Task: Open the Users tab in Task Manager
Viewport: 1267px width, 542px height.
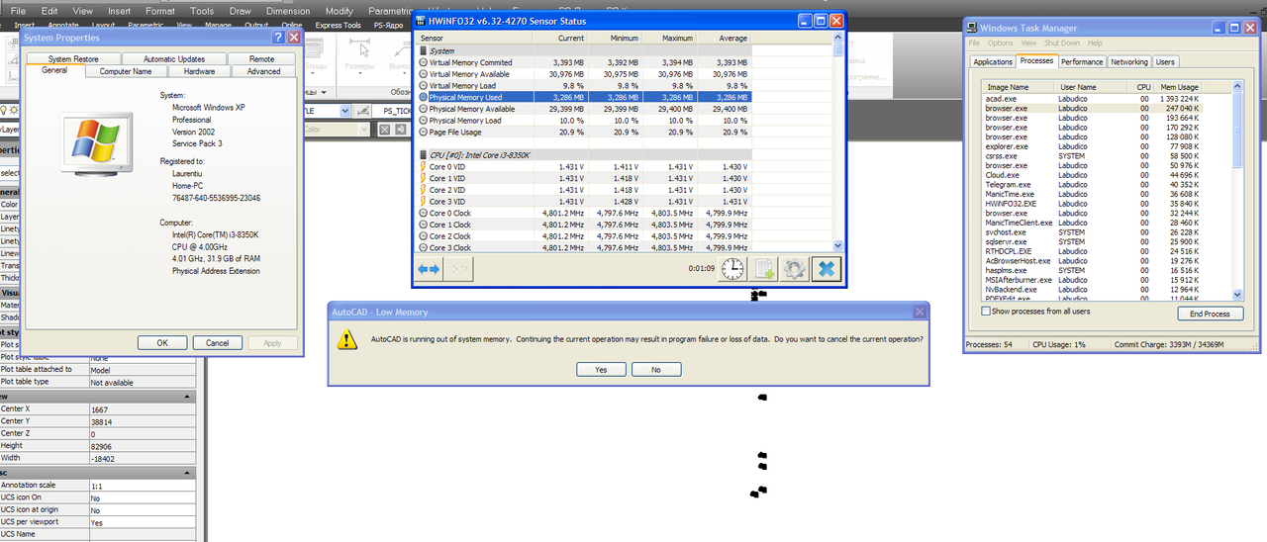Action: click(1165, 61)
